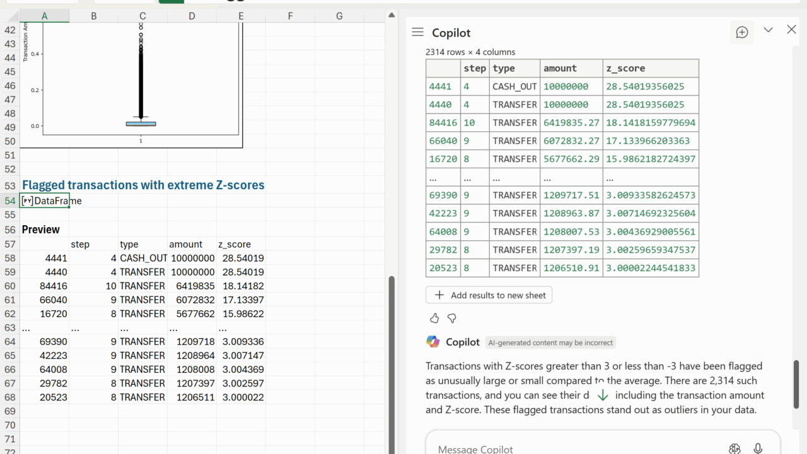This screenshot has width=807, height=454.
Task: Click the scroll-to-bottom arrow in the chat
Action: tap(603, 395)
